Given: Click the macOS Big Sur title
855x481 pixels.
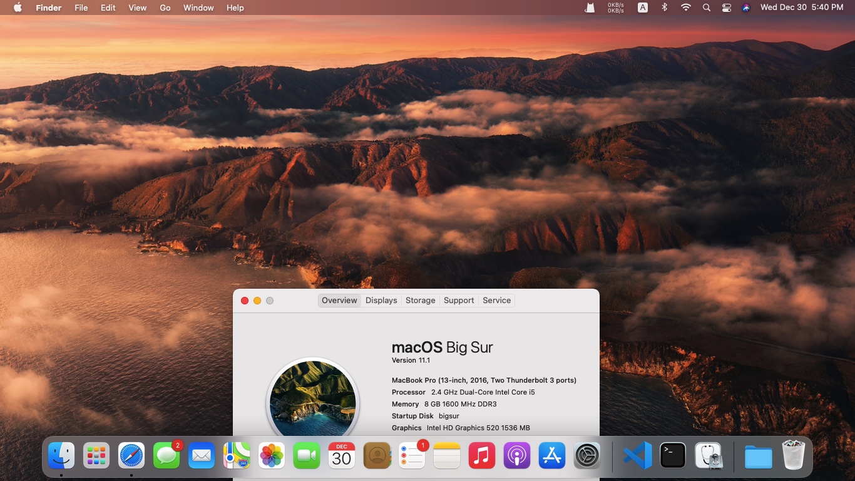Looking at the screenshot, I should [443, 347].
